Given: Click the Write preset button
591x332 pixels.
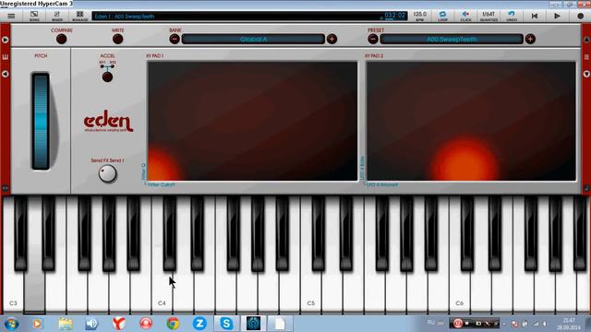Looking at the screenshot, I should 117,39.
